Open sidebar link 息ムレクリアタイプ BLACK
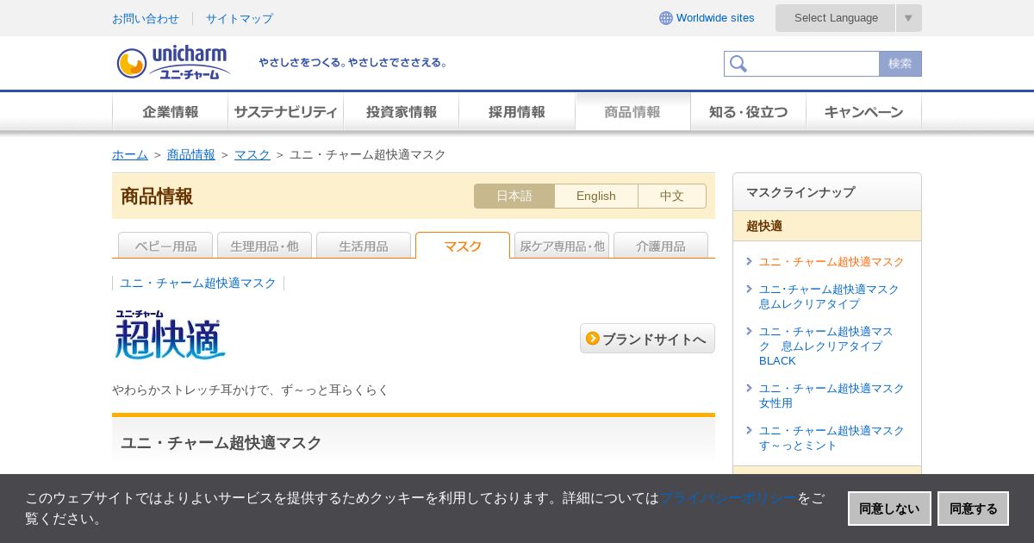This screenshot has width=1034, height=543. pos(826,346)
